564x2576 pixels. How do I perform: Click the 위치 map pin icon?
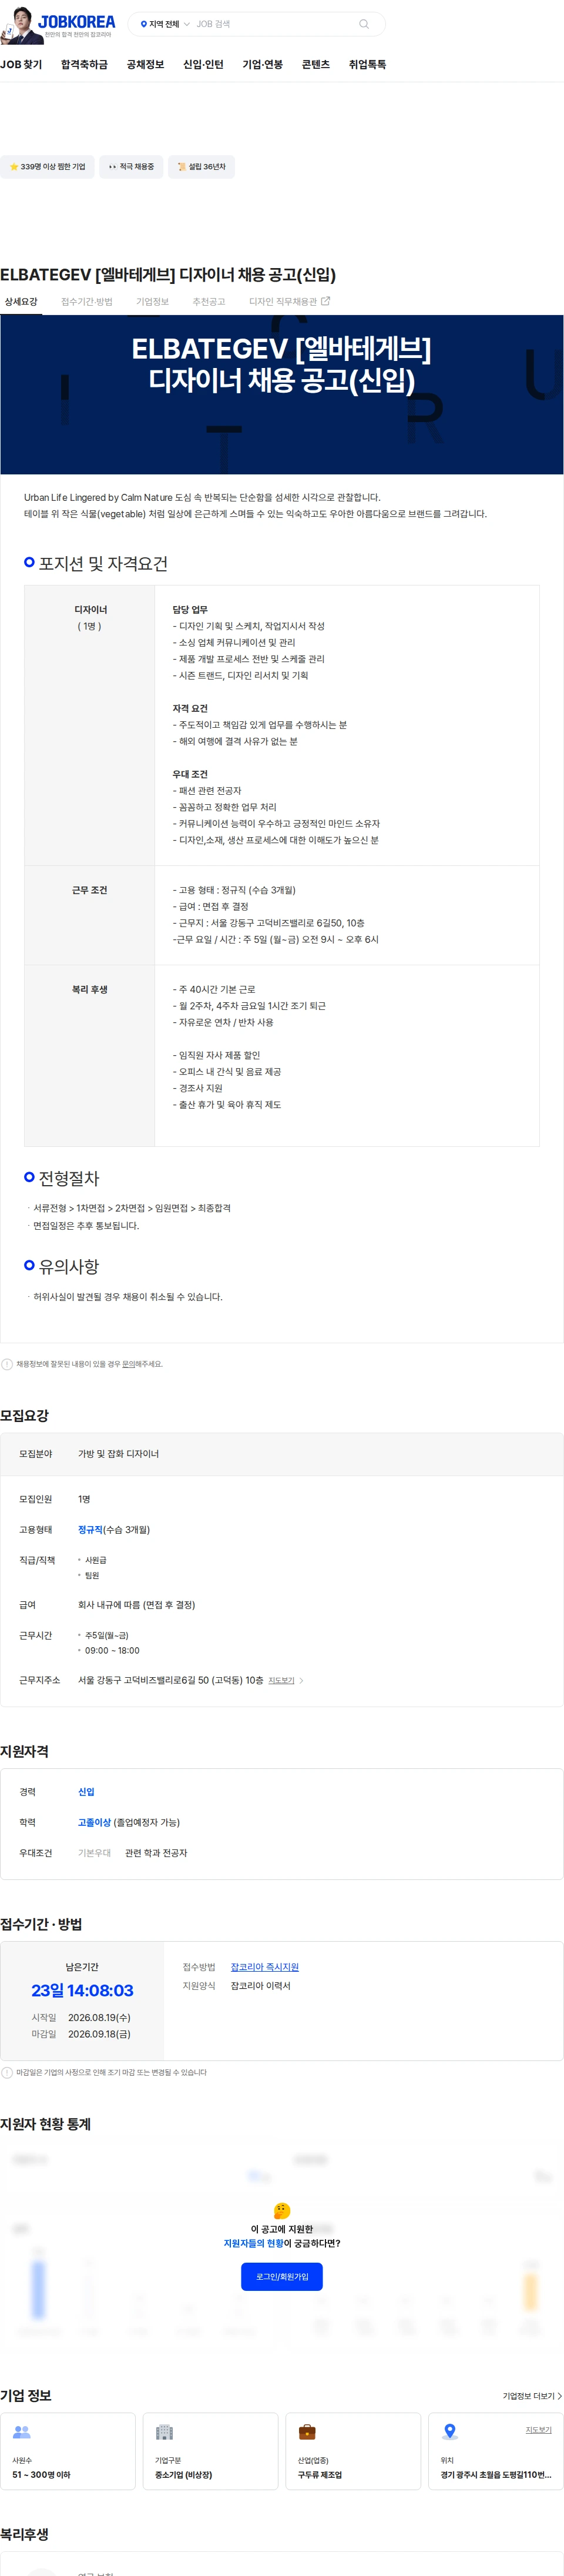(x=450, y=2431)
